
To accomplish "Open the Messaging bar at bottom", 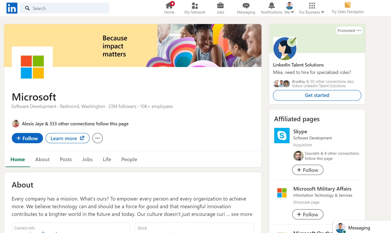I will coord(362,227).
